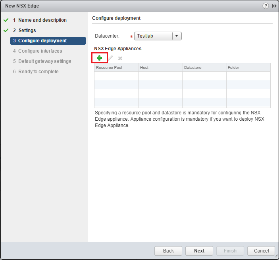This screenshot has width=279, height=260.
Task: Select step 5 Default gateway settings
Action: pos(42,61)
